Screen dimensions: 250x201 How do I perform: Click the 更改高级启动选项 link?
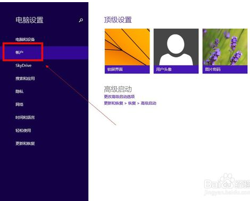119,97
